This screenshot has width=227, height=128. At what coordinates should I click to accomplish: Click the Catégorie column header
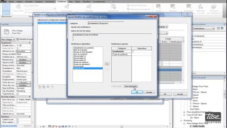[122, 48]
